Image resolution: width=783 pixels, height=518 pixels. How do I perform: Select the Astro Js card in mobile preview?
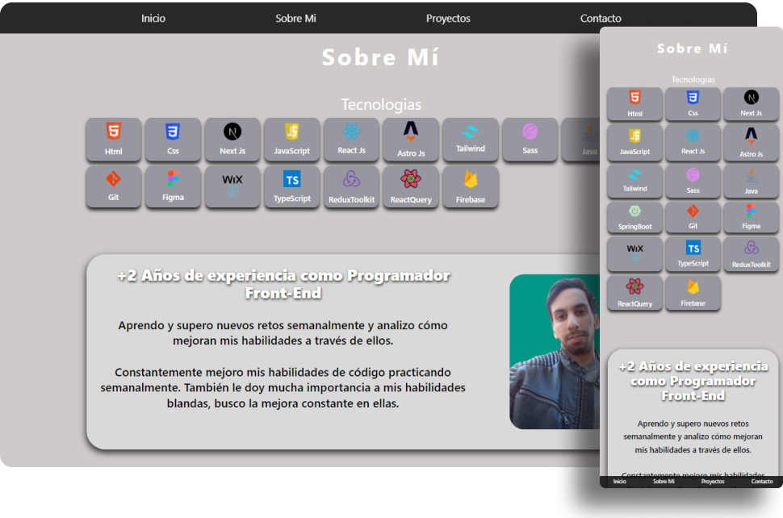point(751,142)
